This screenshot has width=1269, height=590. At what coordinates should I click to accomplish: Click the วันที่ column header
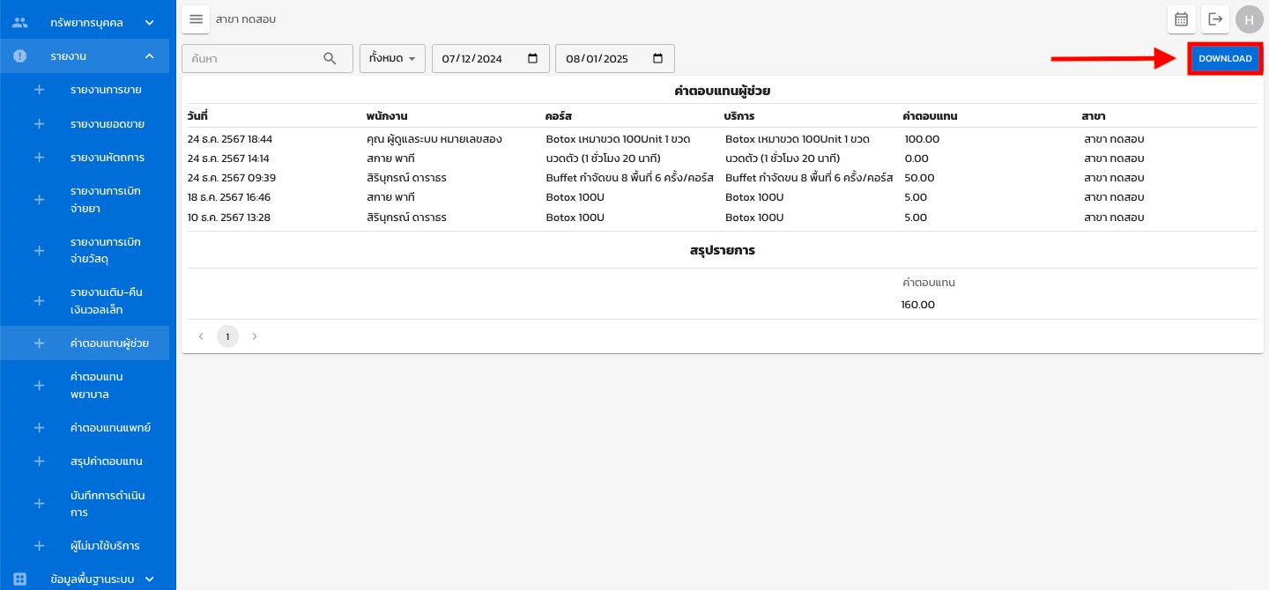click(197, 116)
